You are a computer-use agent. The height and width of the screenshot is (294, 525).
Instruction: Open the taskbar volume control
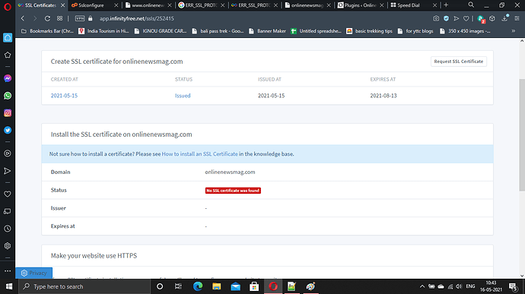pyautogui.click(x=459, y=286)
